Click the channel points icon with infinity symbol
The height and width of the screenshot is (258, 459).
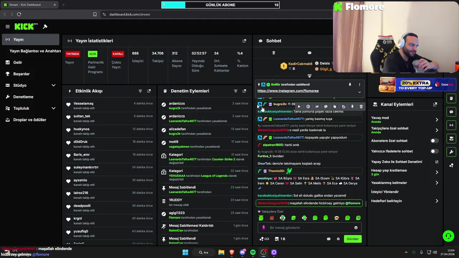coord(264,239)
